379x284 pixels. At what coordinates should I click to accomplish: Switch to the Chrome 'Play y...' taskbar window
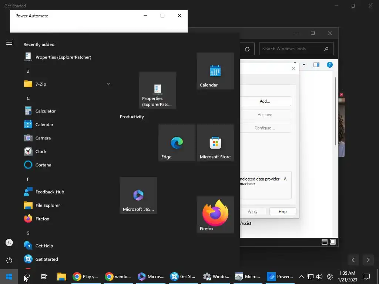[x=86, y=277]
